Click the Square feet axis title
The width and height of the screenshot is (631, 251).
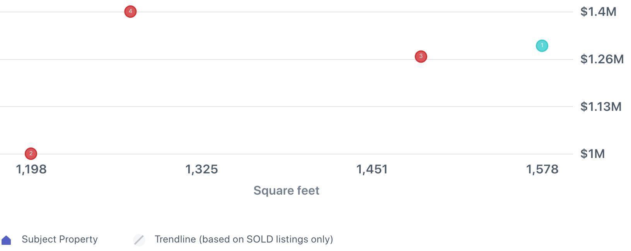286,190
